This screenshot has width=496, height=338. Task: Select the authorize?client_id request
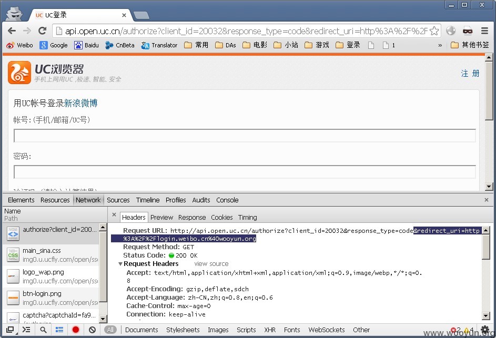click(51, 234)
